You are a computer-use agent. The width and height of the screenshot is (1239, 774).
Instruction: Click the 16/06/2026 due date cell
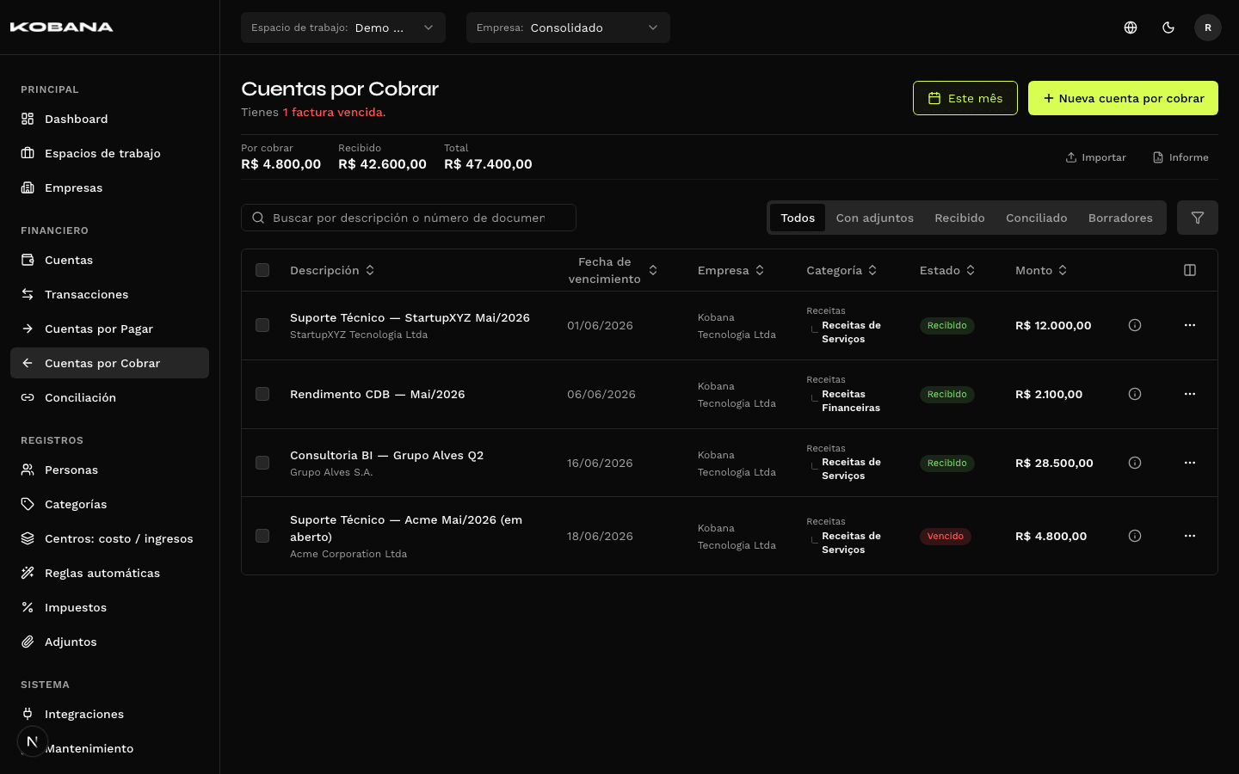tap(600, 463)
